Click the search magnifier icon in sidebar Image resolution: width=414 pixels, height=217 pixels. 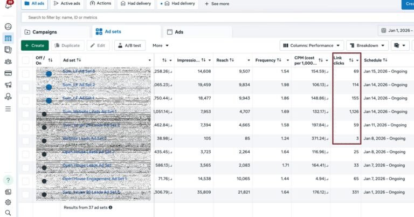(8, 212)
